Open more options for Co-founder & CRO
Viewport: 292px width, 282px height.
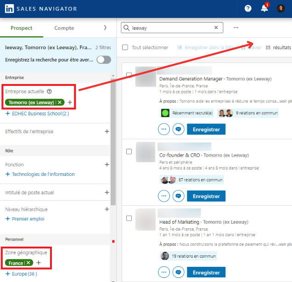[x=164, y=196]
